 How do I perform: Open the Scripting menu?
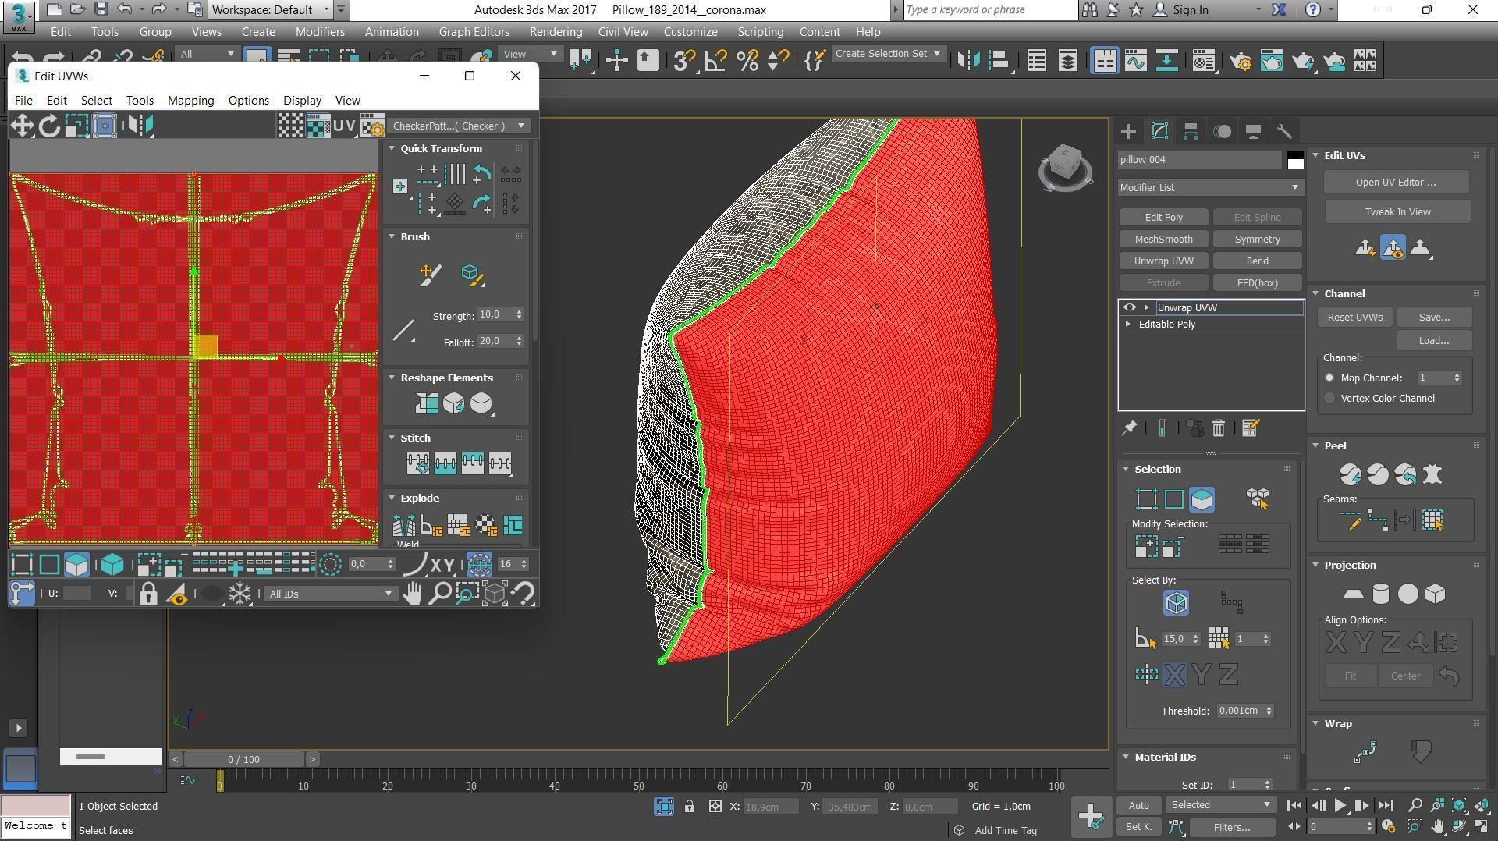click(760, 32)
